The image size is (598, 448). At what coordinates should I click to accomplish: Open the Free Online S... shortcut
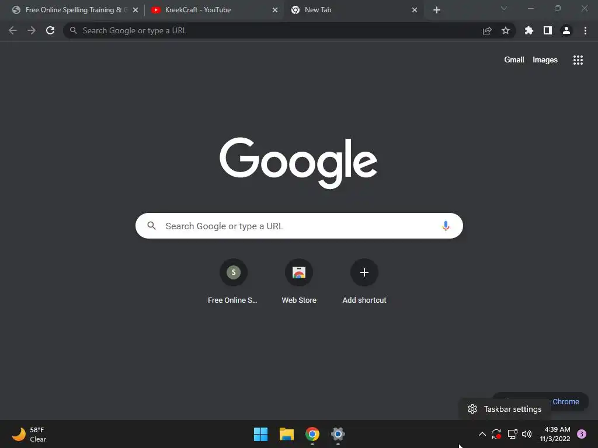(x=233, y=282)
